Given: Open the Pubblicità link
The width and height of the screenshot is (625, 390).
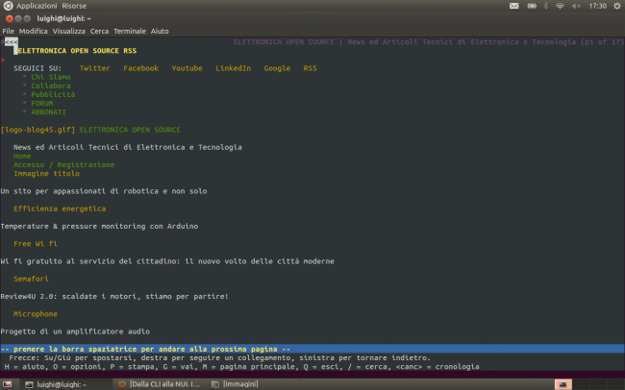Looking at the screenshot, I should point(53,94).
